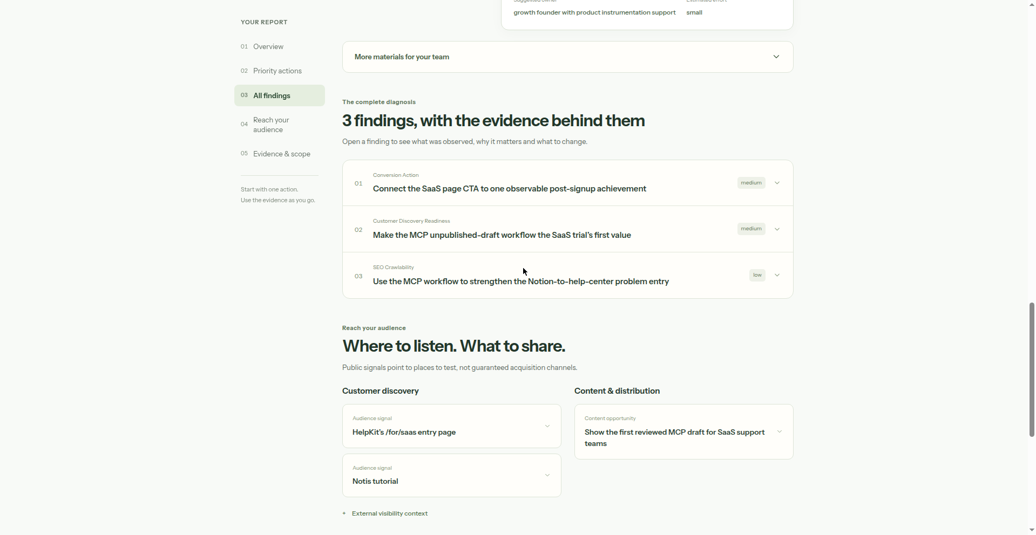Click estimated effort value small
The image size is (1036, 535).
click(694, 12)
